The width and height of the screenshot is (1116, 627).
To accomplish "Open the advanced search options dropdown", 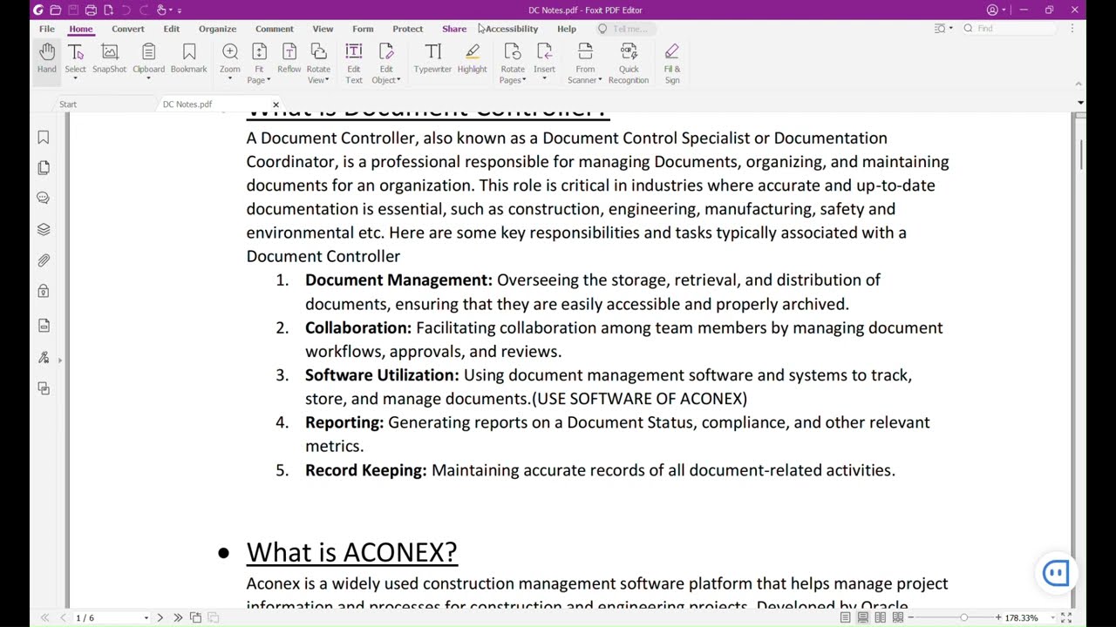I will (x=950, y=29).
